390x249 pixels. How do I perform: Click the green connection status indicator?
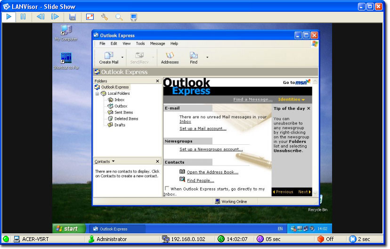coord(6,239)
